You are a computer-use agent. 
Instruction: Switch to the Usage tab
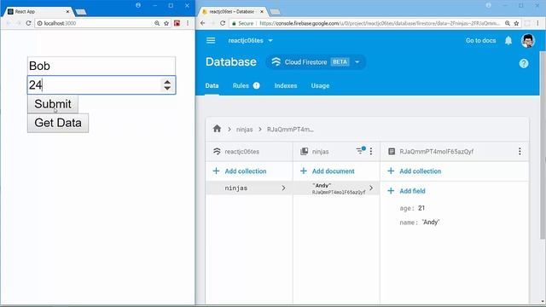point(320,85)
